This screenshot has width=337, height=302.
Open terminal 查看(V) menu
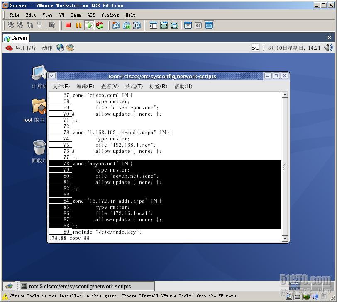click(110, 87)
